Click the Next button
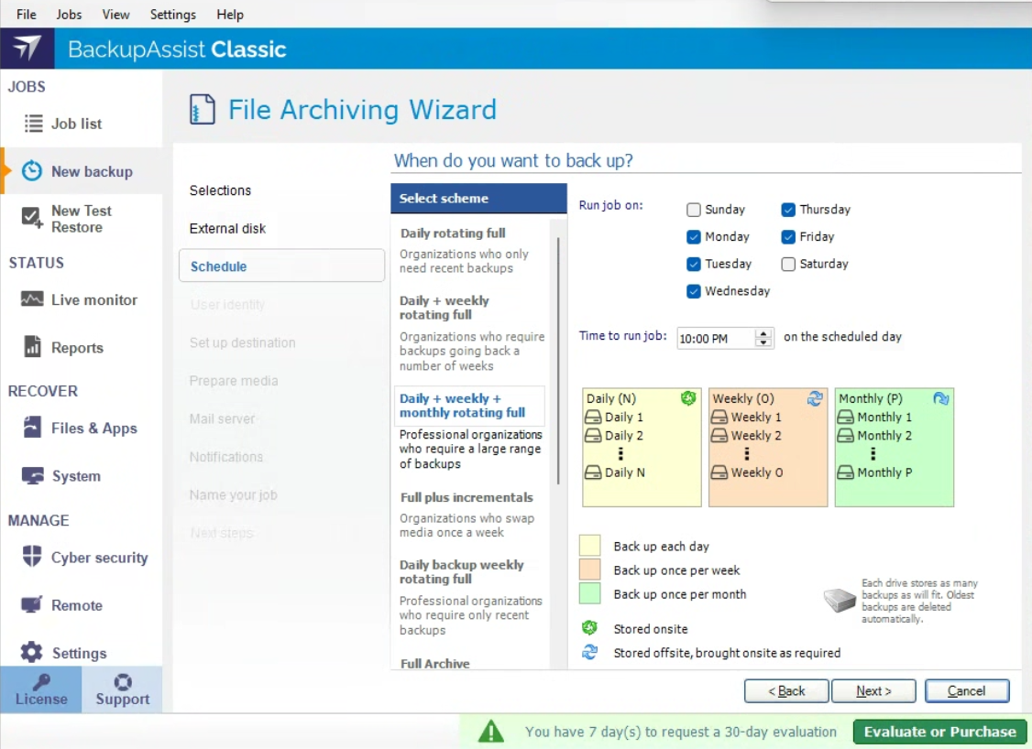 point(873,691)
